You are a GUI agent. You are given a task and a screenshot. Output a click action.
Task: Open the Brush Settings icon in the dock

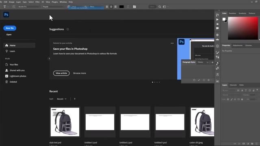217,53
